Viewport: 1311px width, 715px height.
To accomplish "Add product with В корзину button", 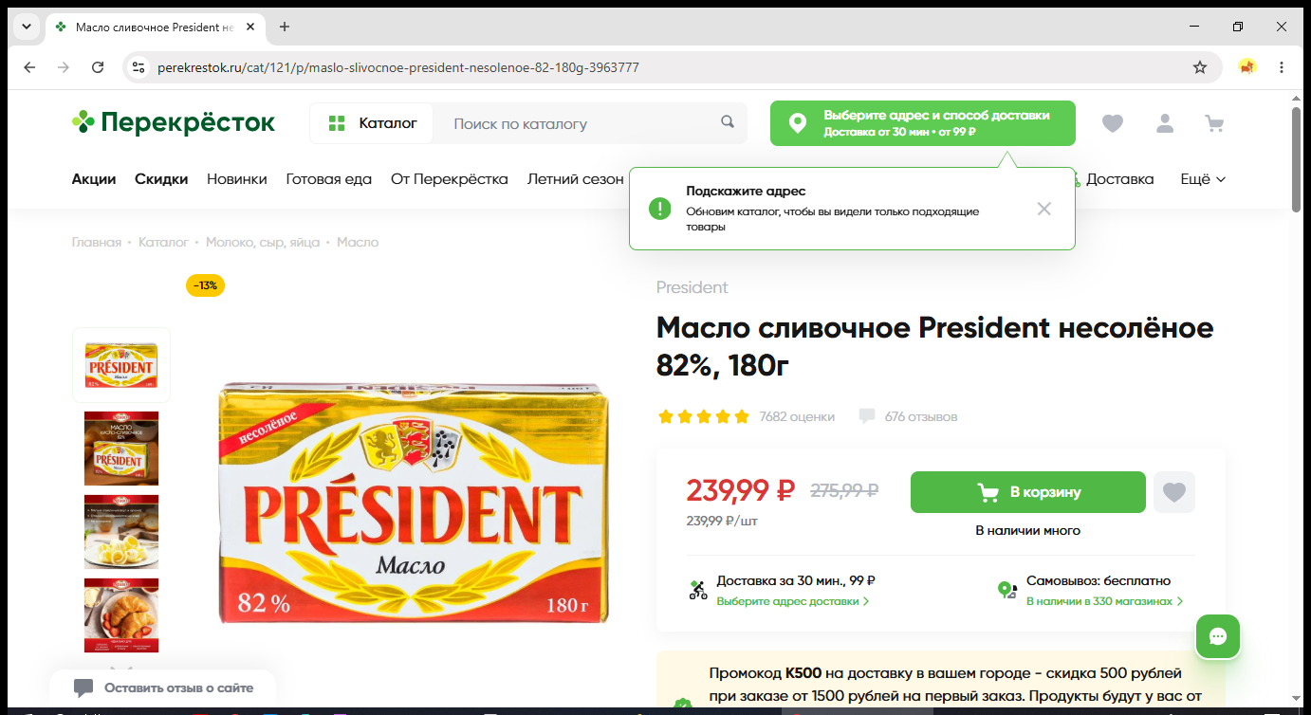I will pyautogui.click(x=1028, y=492).
